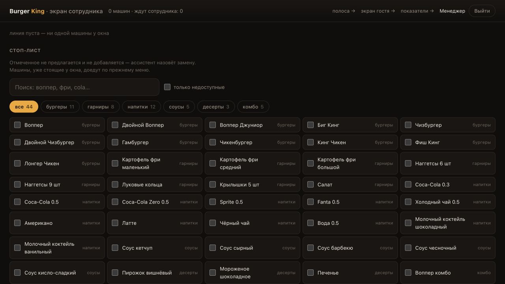Image resolution: width=505 pixels, height=284 pixels.
Task: Select the комбо filter pill
Action: pos(253,107)
